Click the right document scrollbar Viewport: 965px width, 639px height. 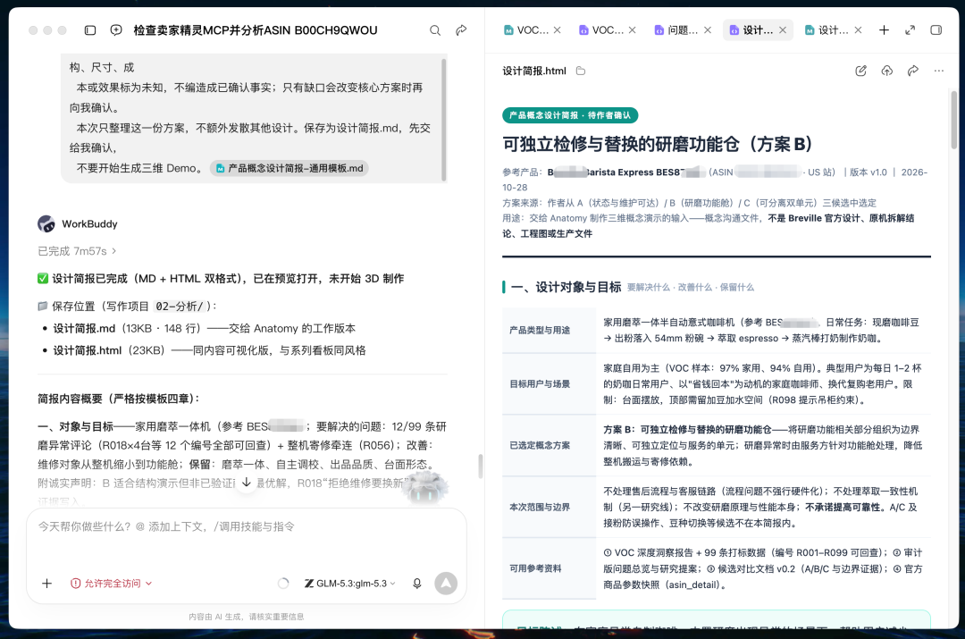tap(954, 120)
